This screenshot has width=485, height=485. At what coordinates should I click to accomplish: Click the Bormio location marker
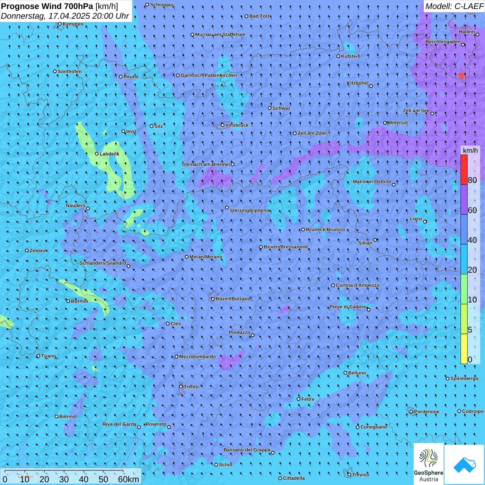click(x=68, y=301)
